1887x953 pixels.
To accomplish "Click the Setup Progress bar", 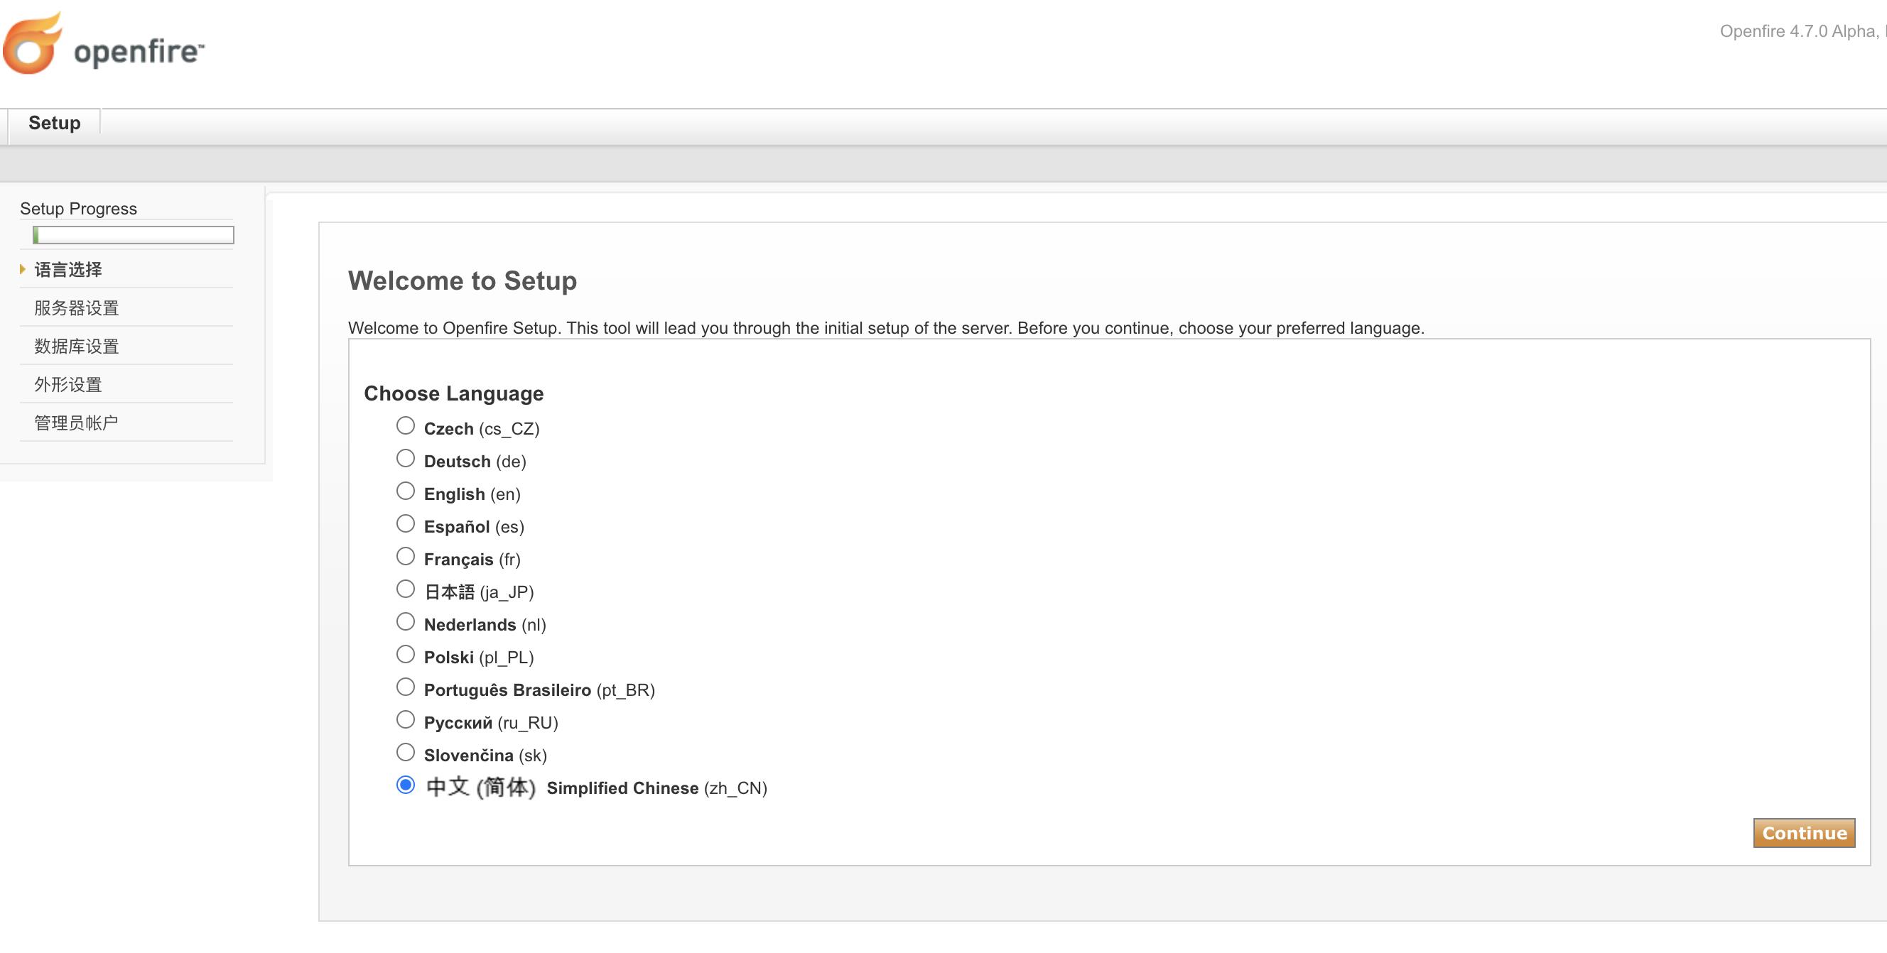I will (134, 235).
